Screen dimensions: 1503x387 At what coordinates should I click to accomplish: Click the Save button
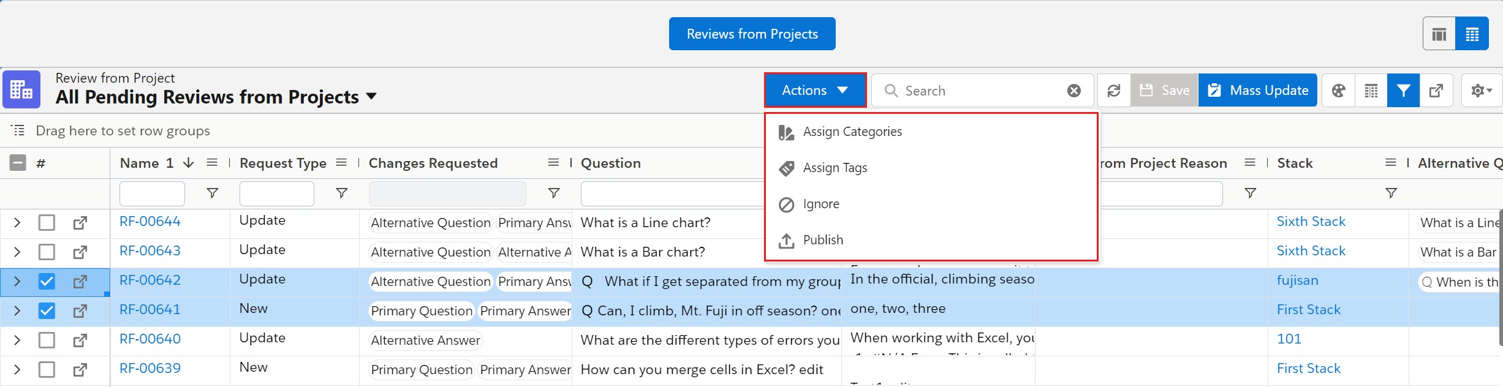tap(1164, 91)
